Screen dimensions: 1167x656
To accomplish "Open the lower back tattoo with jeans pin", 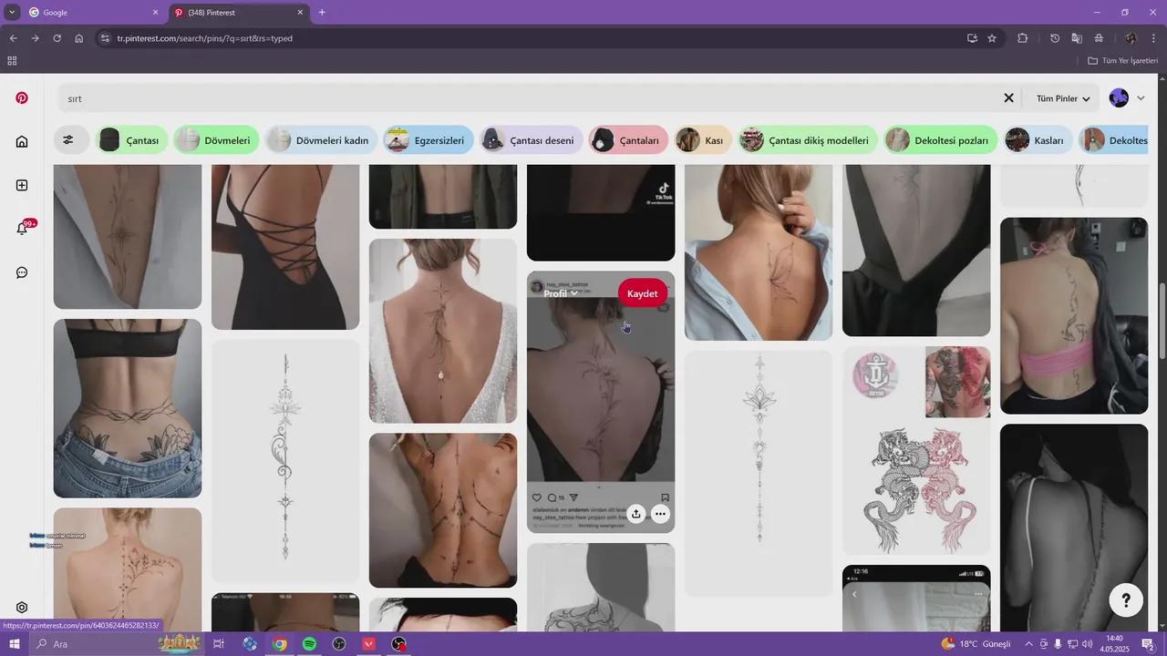I will [128, 408].
